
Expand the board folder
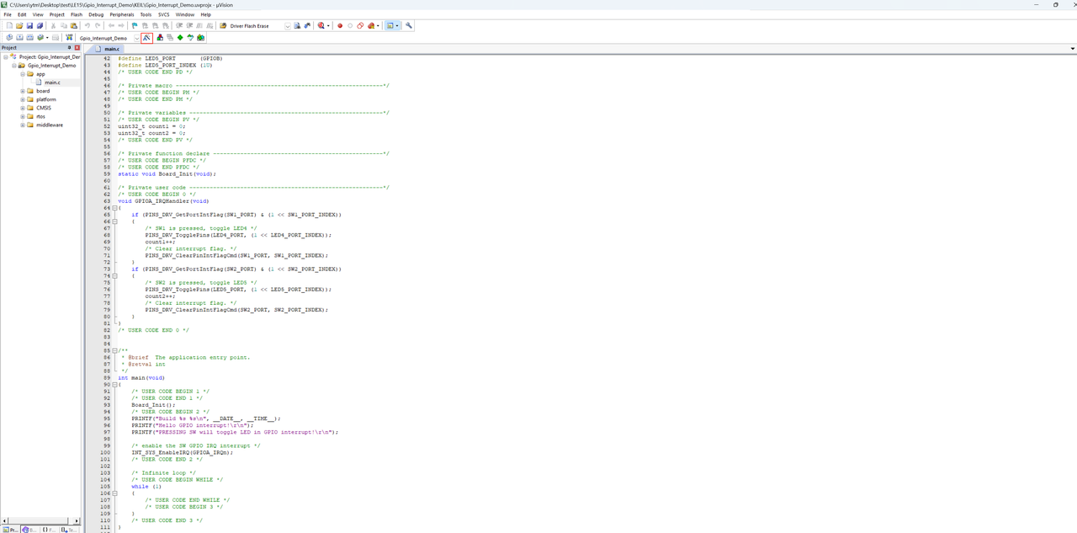pyautogui.click(x=23, y=91)
